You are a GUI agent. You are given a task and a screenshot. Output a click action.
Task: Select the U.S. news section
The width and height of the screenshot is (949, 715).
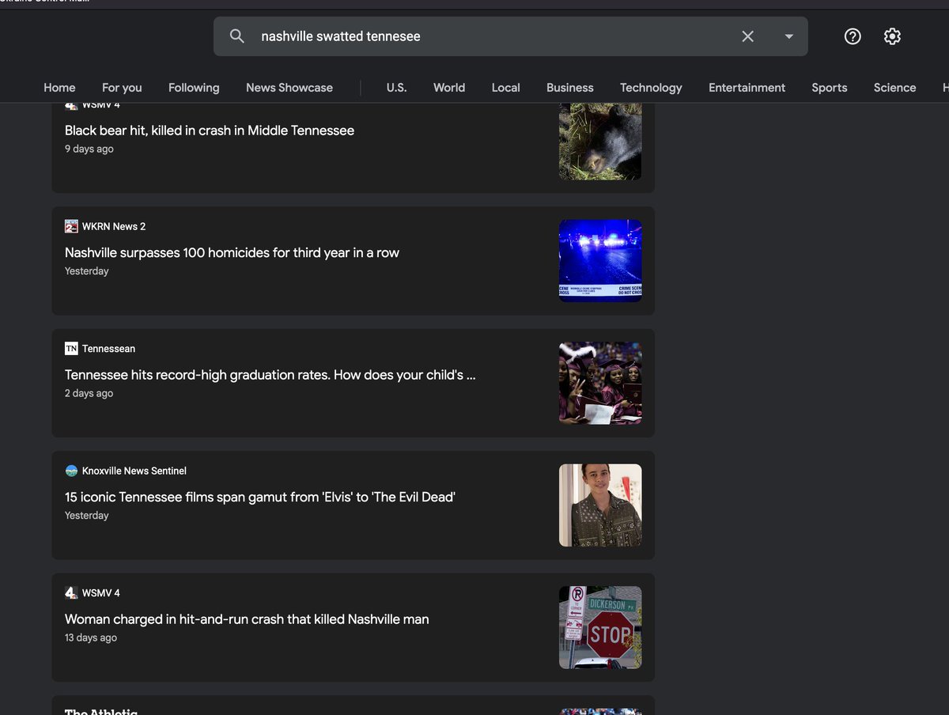tap(396, 88)
